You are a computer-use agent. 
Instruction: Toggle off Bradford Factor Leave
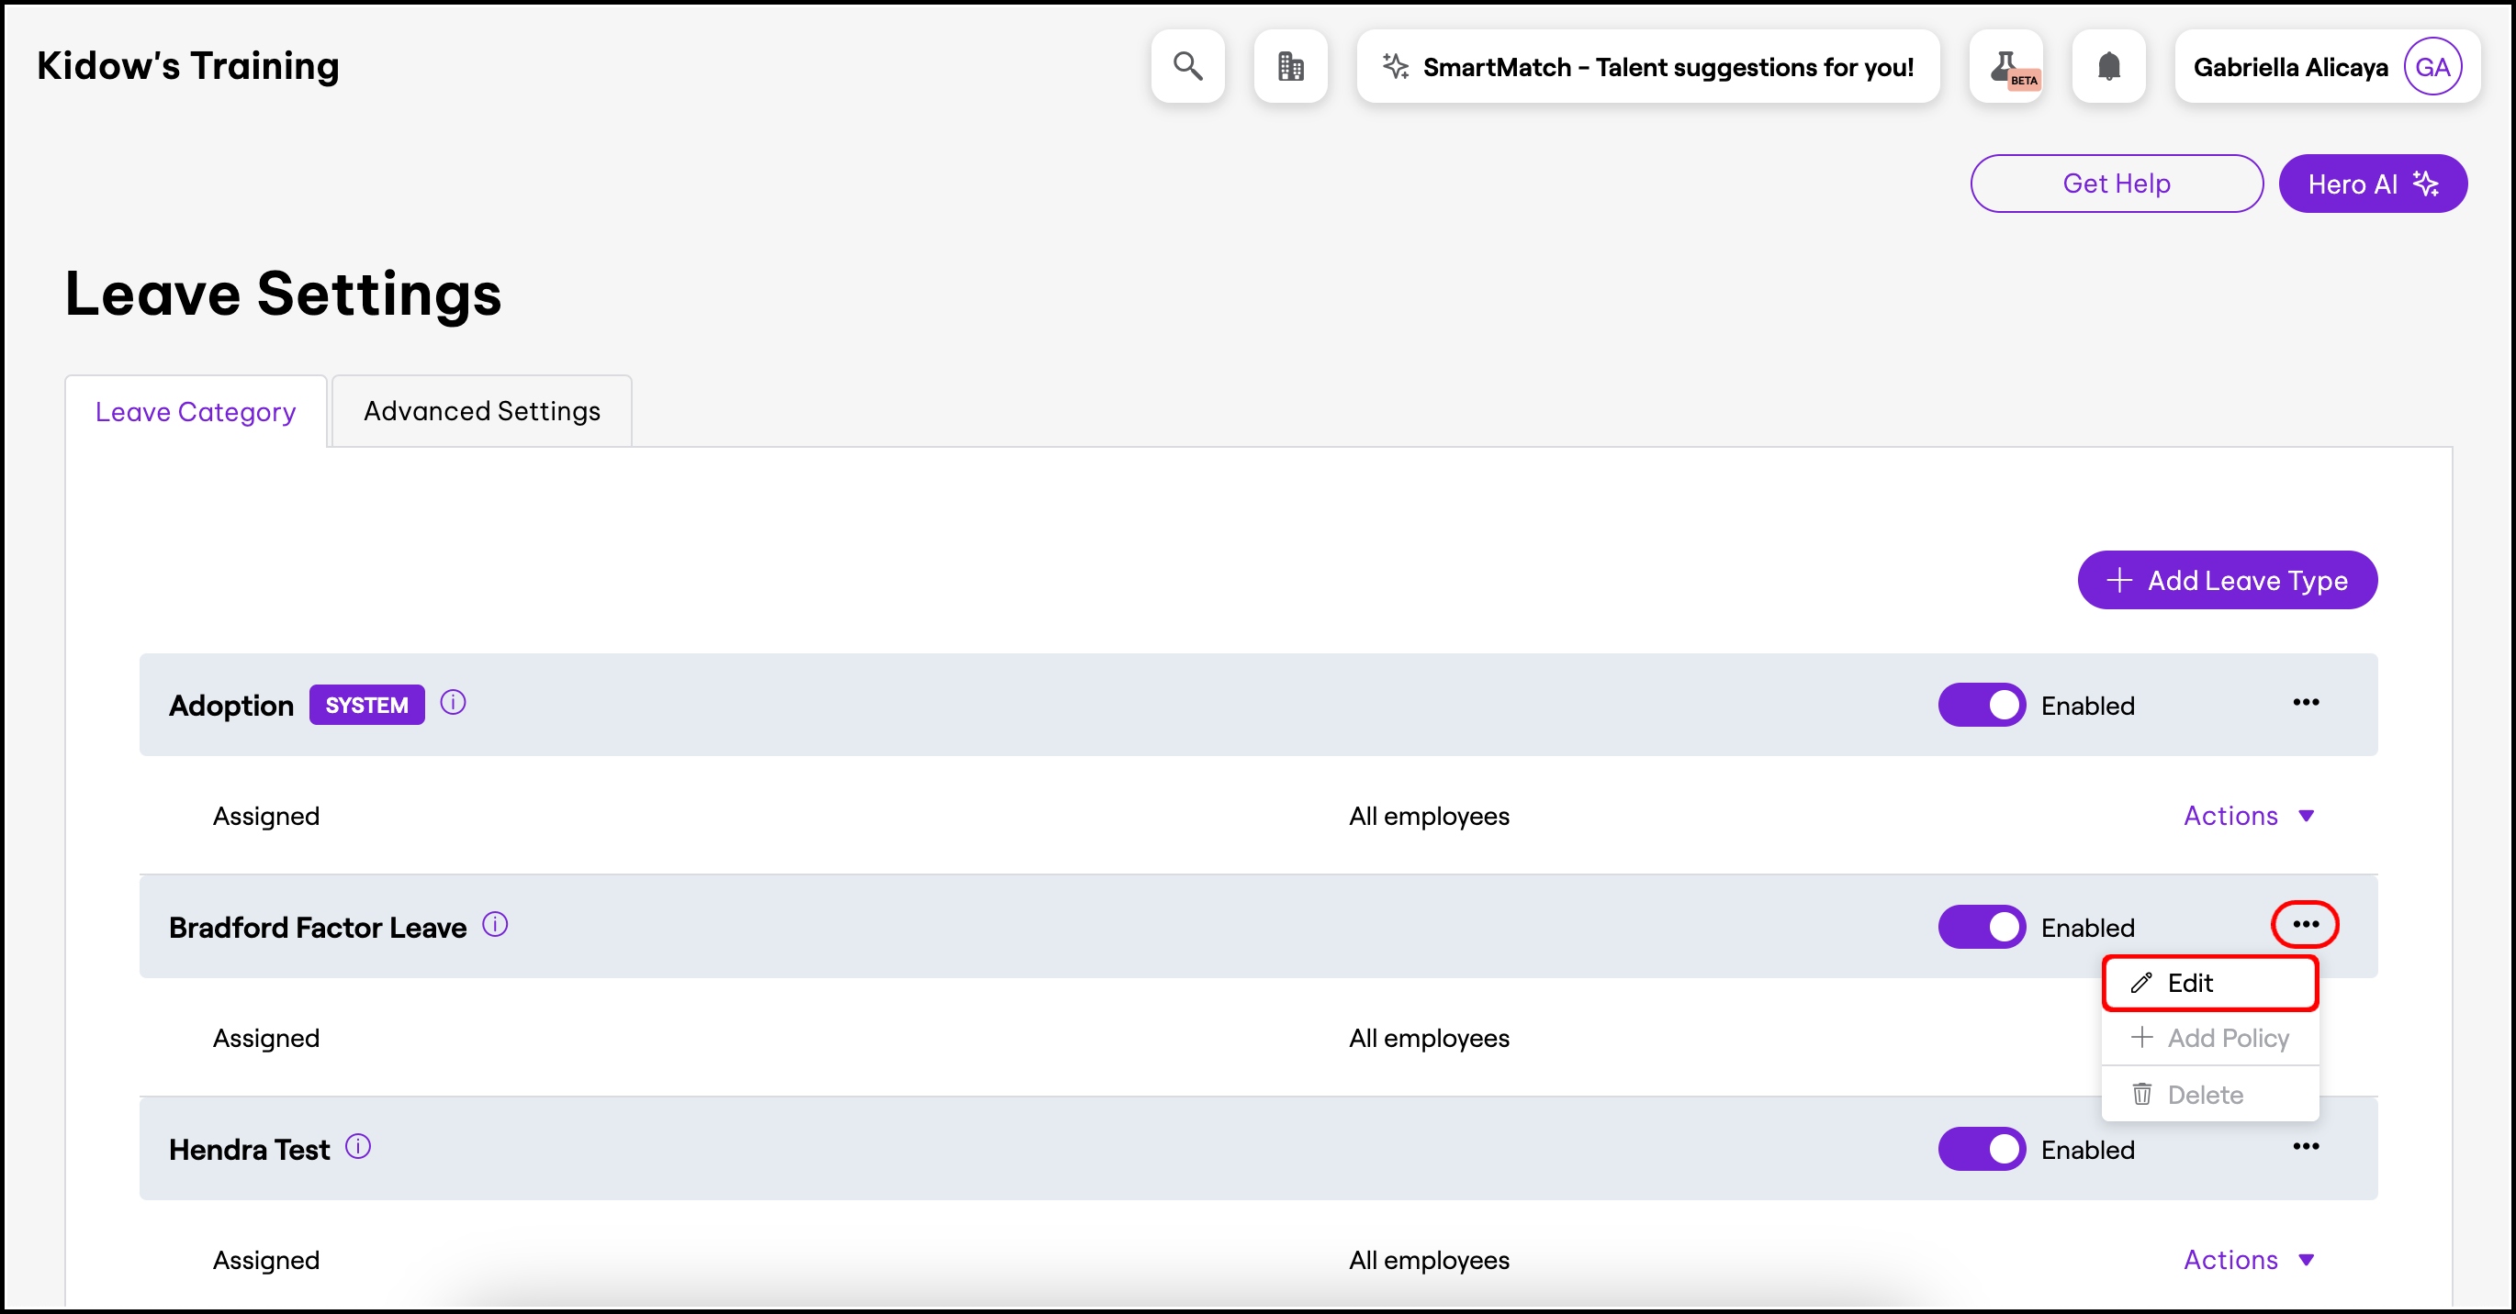(x=1982, y=927)
